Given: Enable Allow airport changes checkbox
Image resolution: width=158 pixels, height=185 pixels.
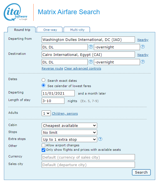Looking at the screenshot, I should [x=43, y=145].
